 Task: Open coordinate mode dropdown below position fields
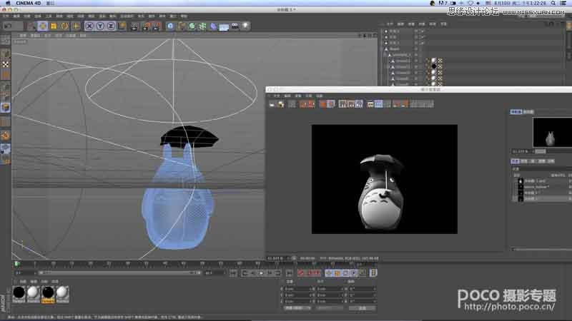[297, 308]
